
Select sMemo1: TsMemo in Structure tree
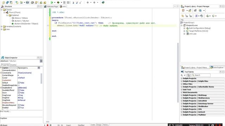point(21,18)
